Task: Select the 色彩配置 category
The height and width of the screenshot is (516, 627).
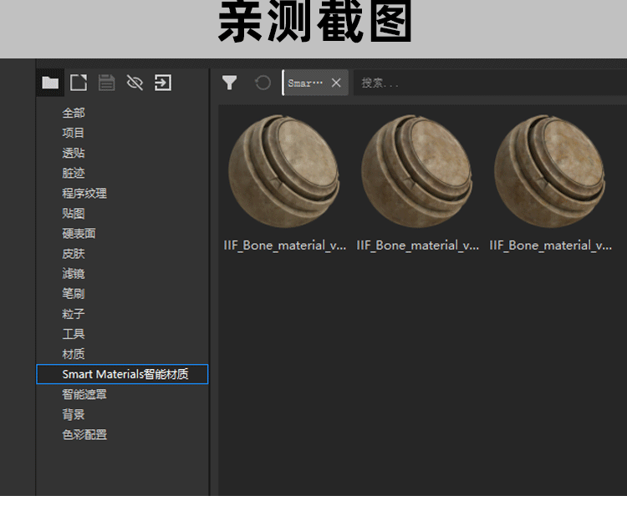Action: click(x=84, y=434)
